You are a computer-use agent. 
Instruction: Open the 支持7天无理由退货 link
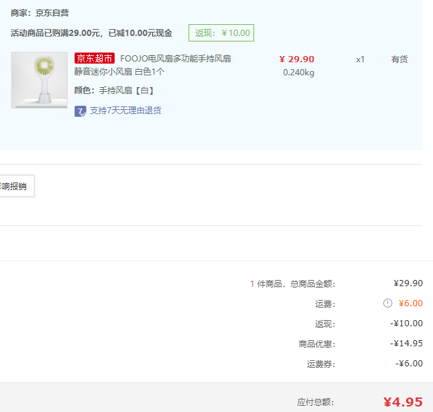tap(126, 111)
